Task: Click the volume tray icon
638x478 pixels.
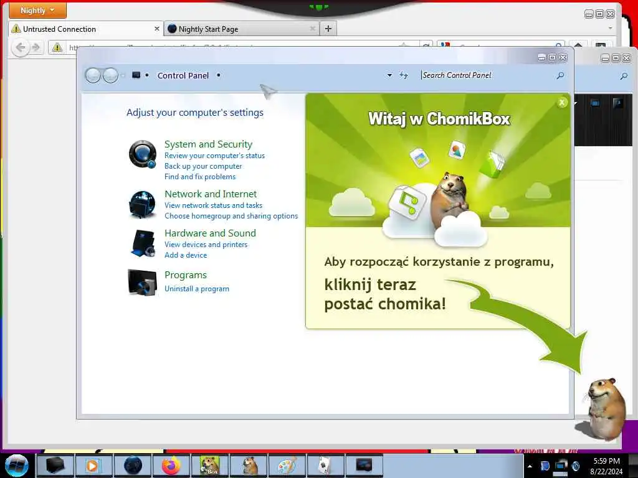Action: 576,466
